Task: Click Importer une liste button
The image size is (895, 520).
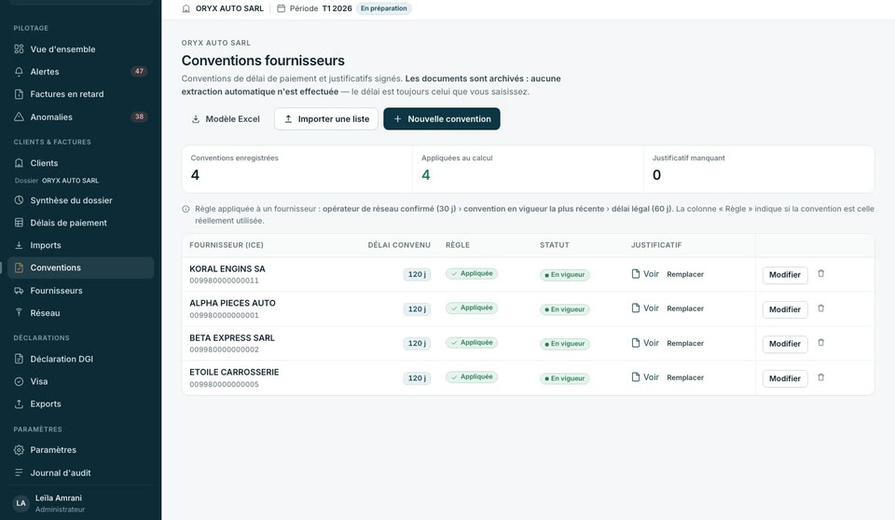Action: (x=326, y=118)
